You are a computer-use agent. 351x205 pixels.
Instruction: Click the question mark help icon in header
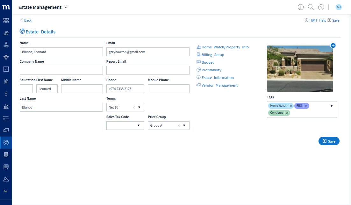(x=321, y=7)
